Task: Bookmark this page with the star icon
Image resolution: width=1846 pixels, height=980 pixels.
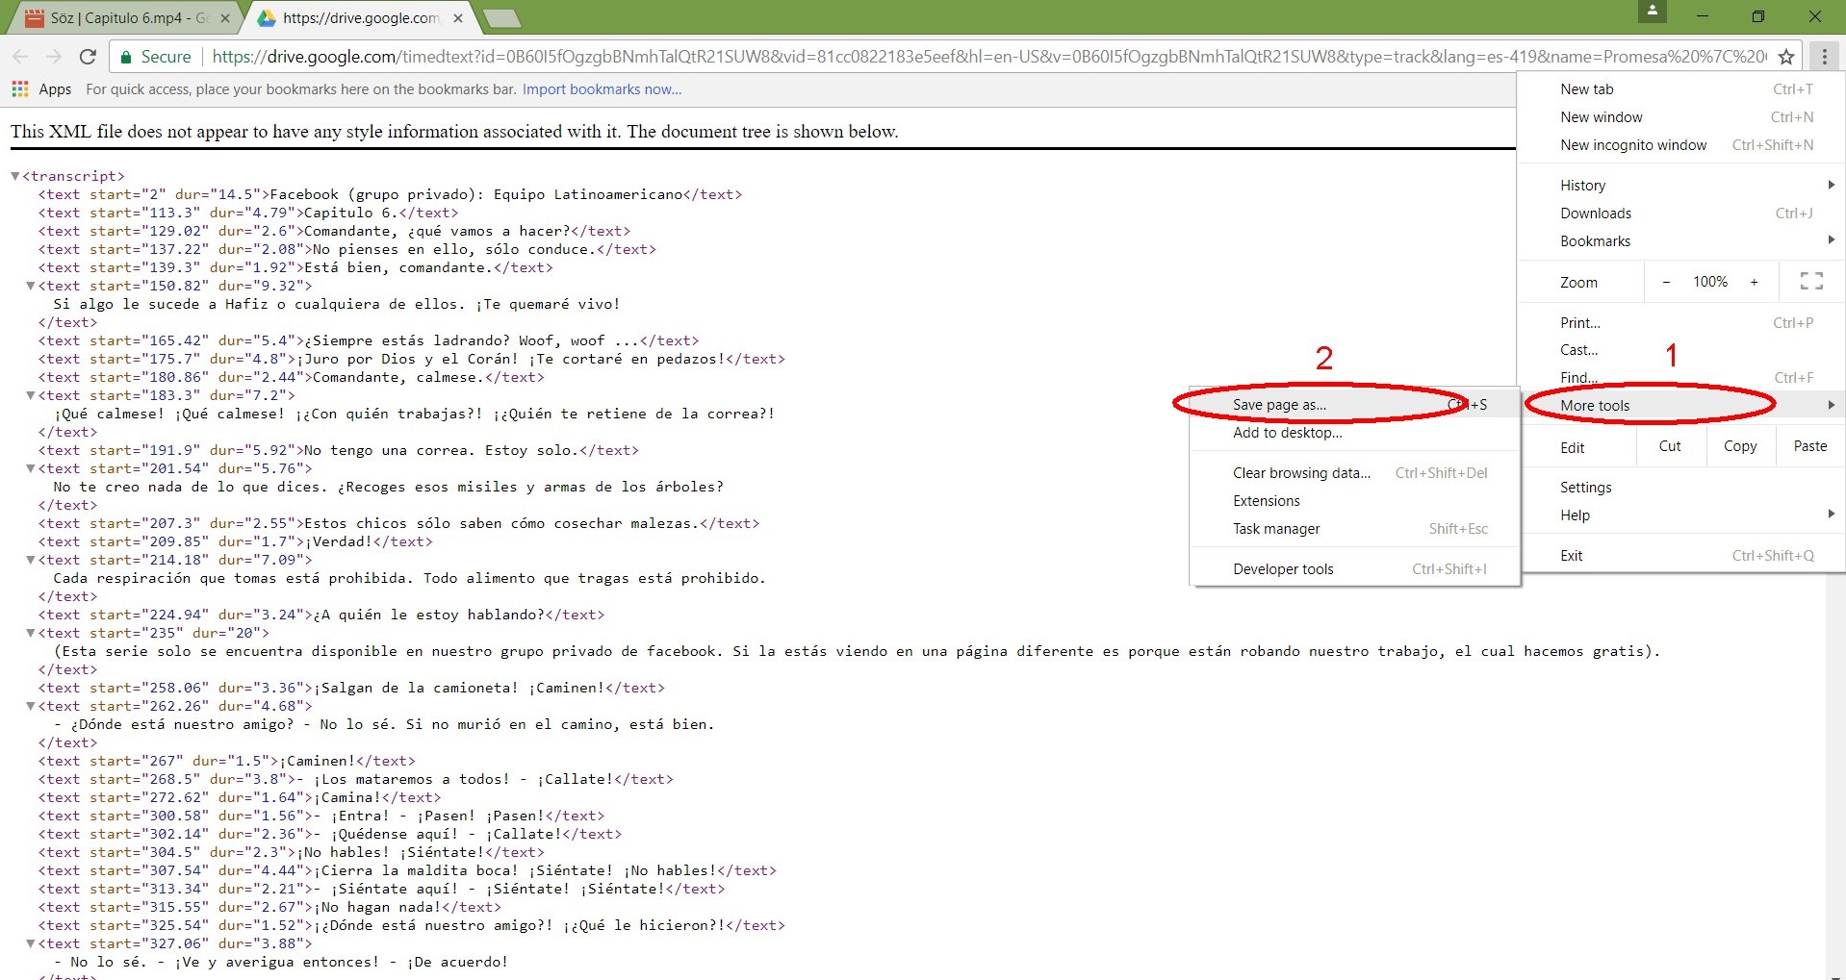Action: coord(1786,57)
